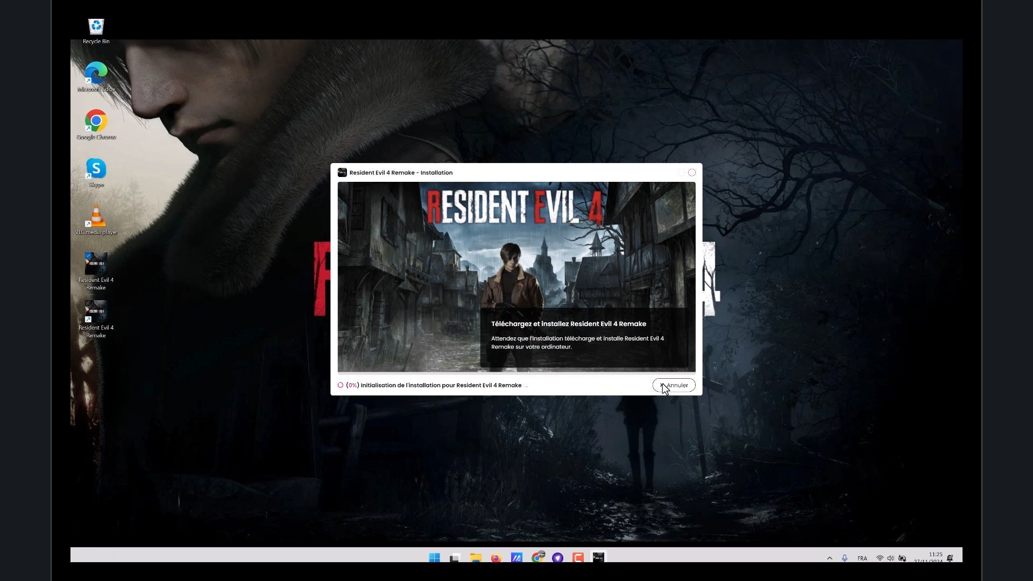The height and width of the screenshot is (581, 1033).
Task: Open the notifications bell in the tray
Action: point(950,558)
